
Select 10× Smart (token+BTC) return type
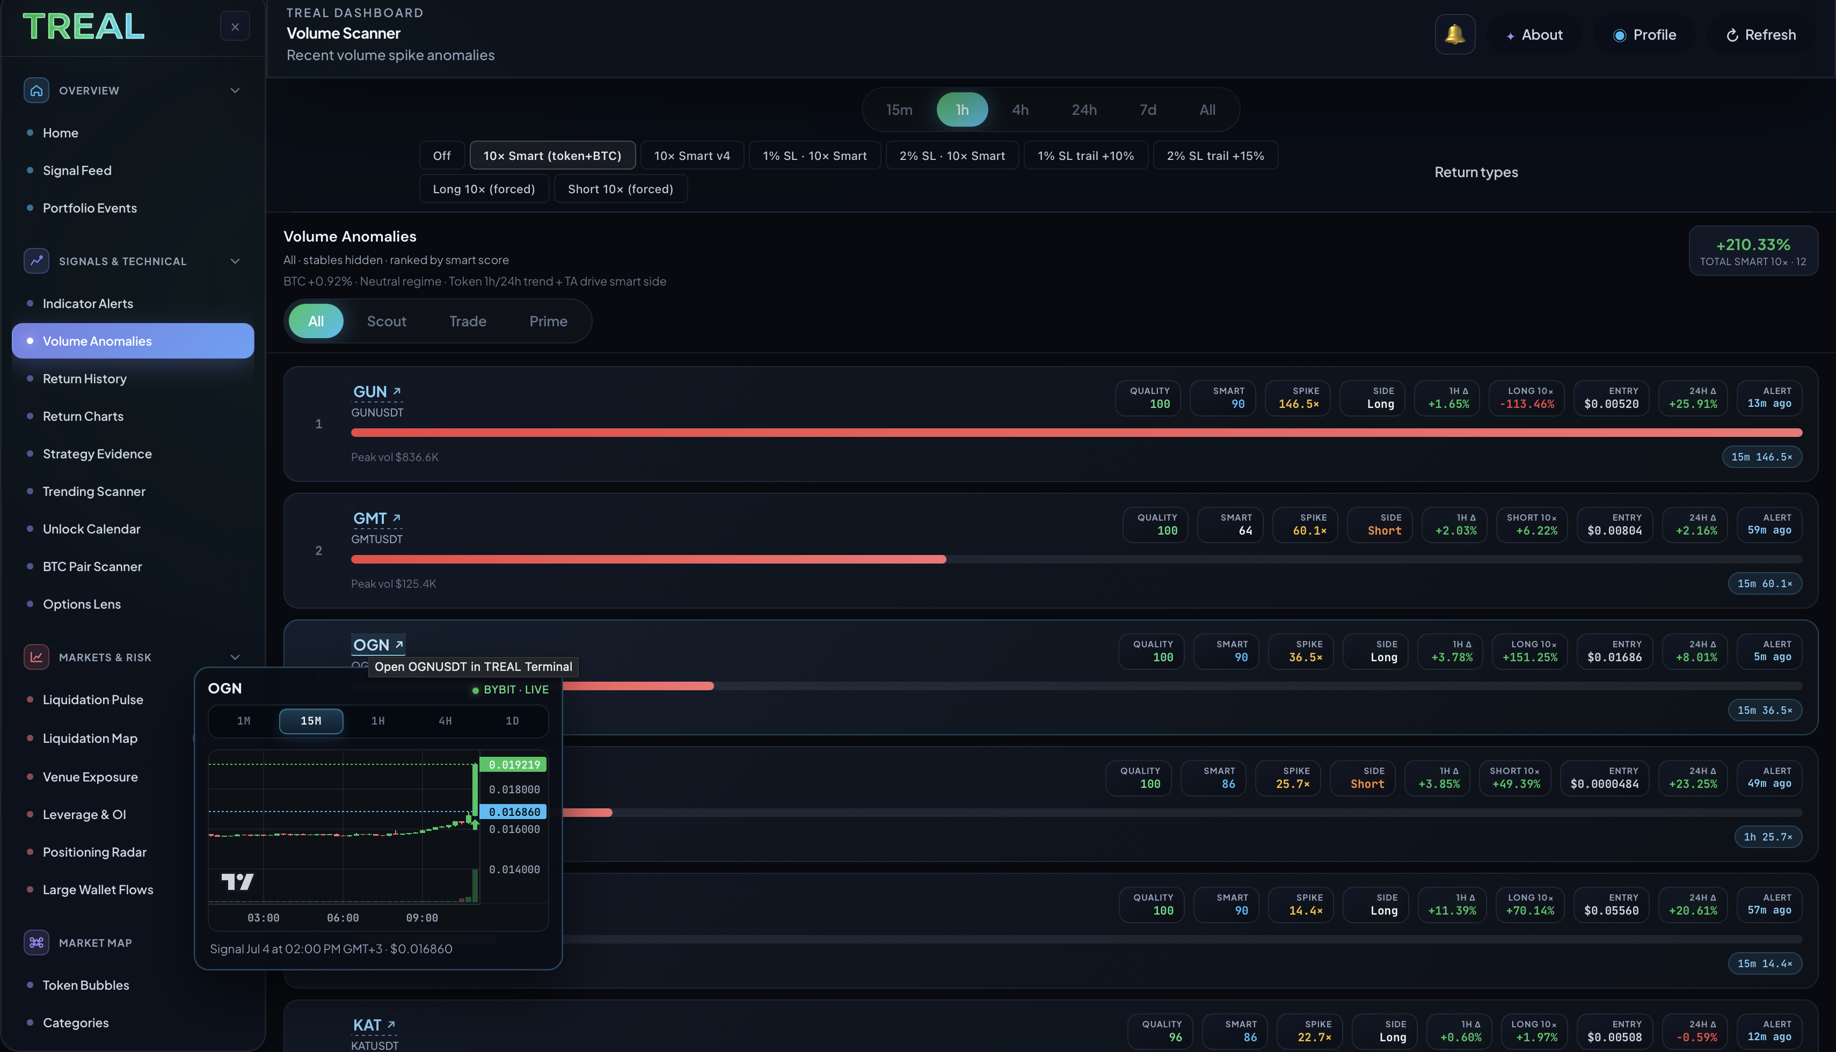click(552, 155)
